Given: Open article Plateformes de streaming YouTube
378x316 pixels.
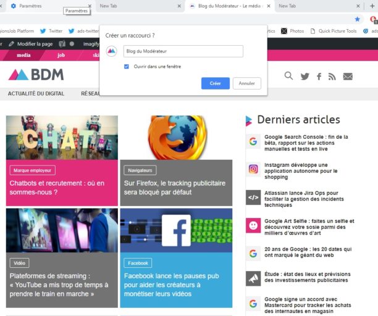Looking at the screenshot, I should [x=59, y=285].
